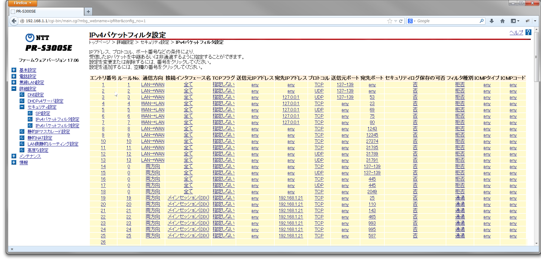The image size is (541, 260).
Task: Click source port 137-139 in entry 3
Action: click(x=345, y=97)
